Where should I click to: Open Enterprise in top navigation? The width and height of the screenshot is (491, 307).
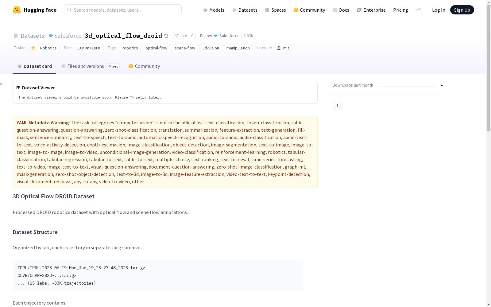371,10
